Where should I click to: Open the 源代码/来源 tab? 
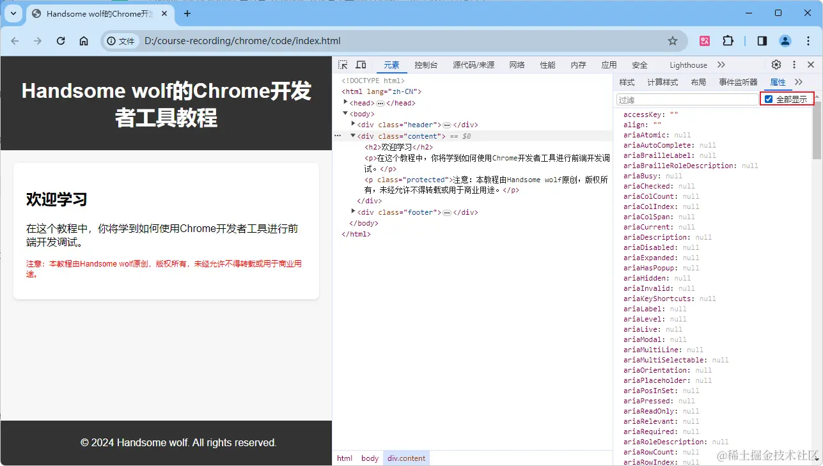[x=473, y=65]
